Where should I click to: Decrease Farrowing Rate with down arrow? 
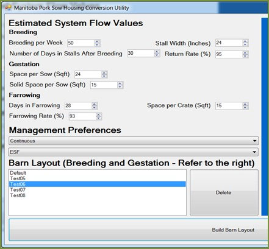[x=99, y=118]
